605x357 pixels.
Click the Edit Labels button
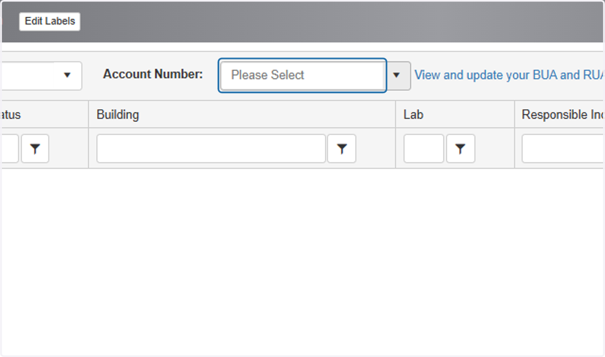click(49, 21)
